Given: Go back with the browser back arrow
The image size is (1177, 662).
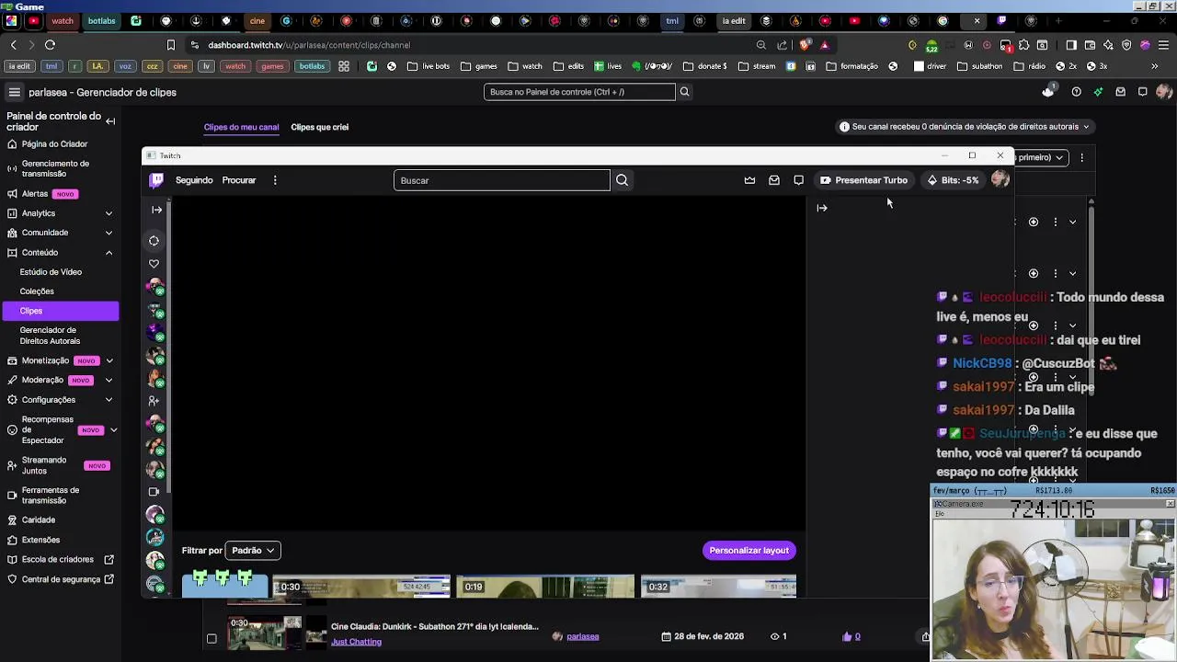Looking at the screenshot, I should pos(13,45).
